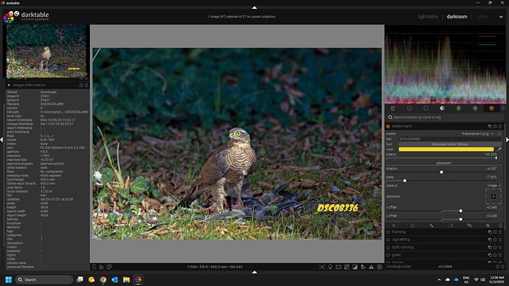Open watermark module presets menu
Screen dimensions: 509x286
500,126
